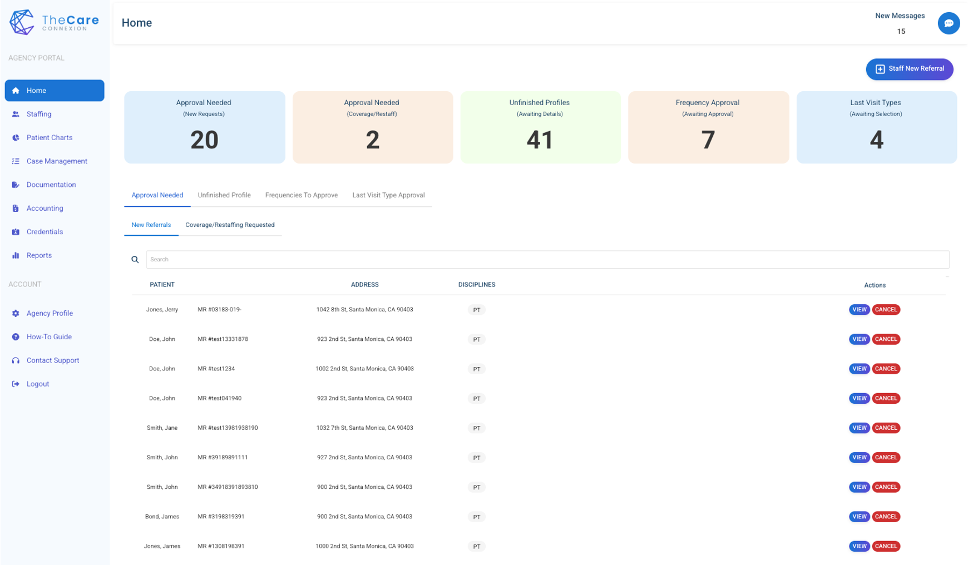Open the Last Visit Types card

[876, 127]
